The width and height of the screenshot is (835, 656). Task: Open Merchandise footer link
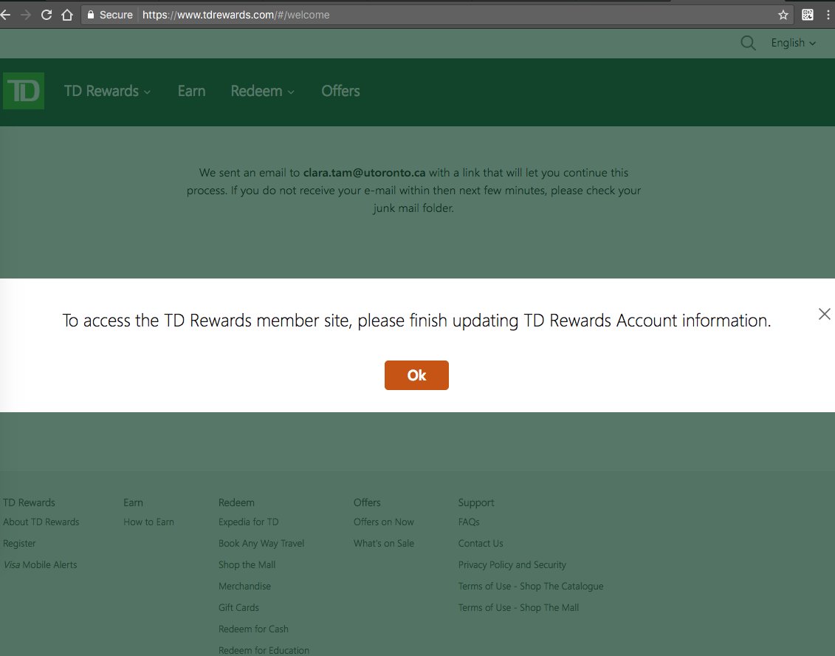[244, 587]
